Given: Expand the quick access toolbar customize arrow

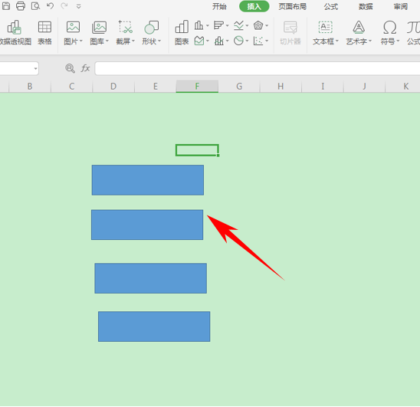Looking at the screenshot, I should (78, 6).
